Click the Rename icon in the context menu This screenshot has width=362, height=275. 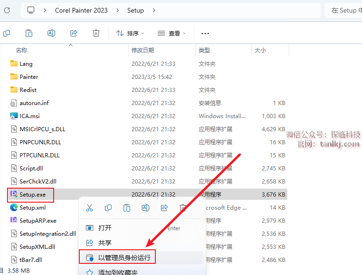(146, 208)
